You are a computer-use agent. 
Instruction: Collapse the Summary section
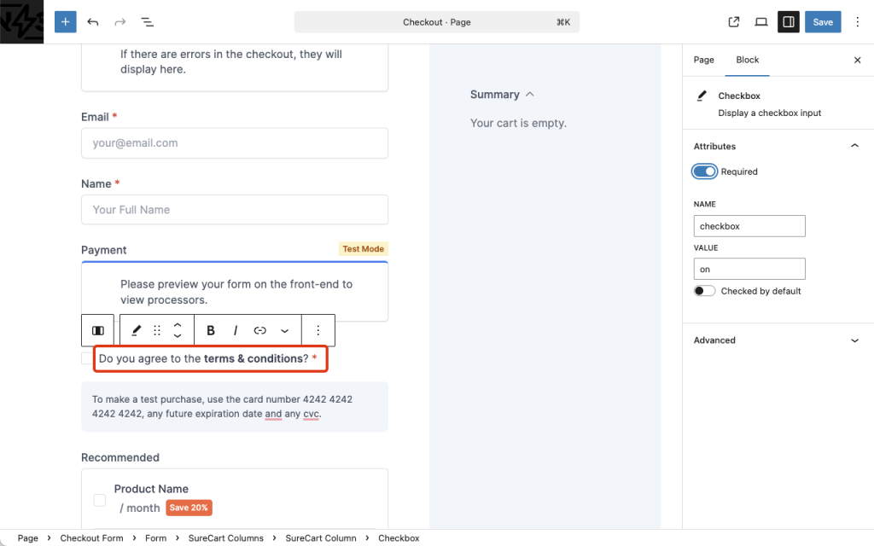[x=528, y=94]
